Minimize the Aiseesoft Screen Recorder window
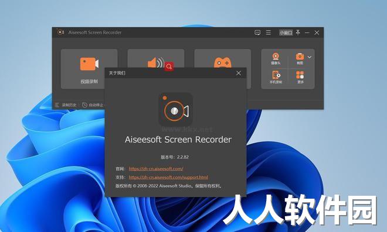 307,33
